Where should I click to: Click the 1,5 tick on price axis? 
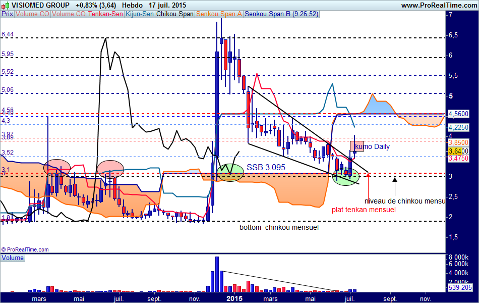(x=453, y=237)
